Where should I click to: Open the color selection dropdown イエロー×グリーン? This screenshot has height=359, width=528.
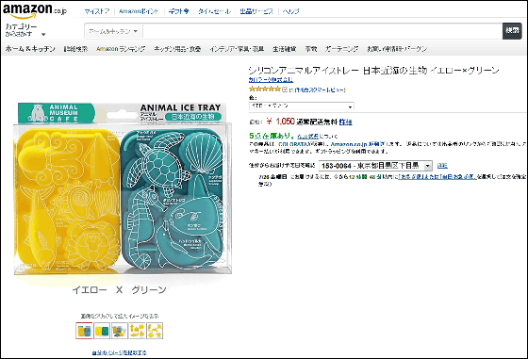302,106
